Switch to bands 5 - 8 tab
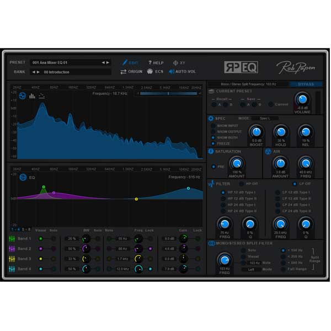Image resolution: width=331 pixels, height=331 pixels. pyautogui.click(x=26, y=229)
